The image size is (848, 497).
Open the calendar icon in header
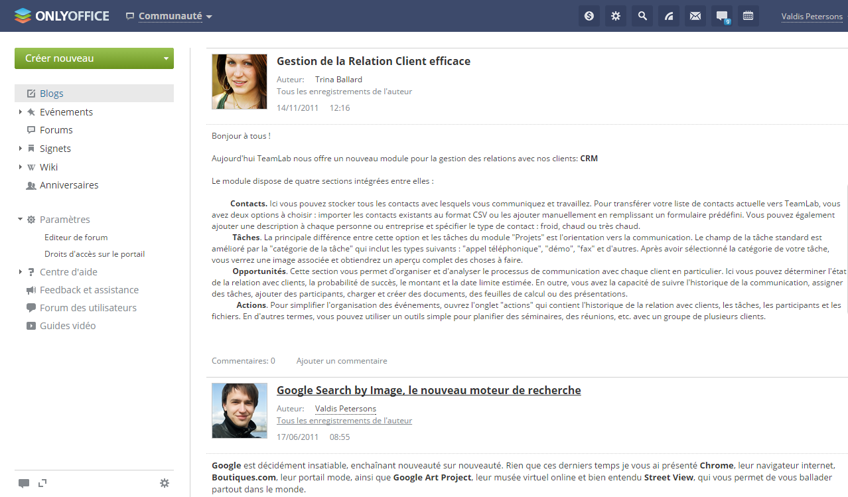click(x=748, y=16)
